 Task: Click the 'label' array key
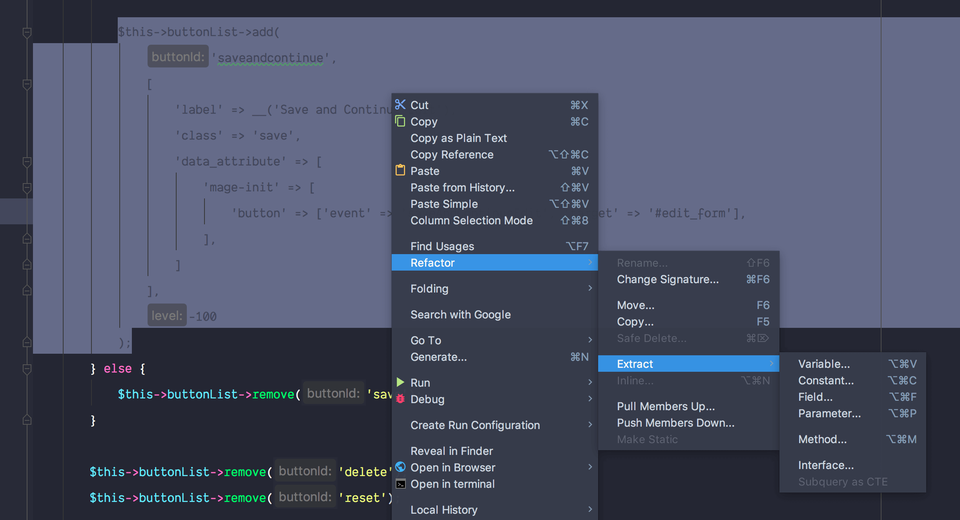(199, 109)
